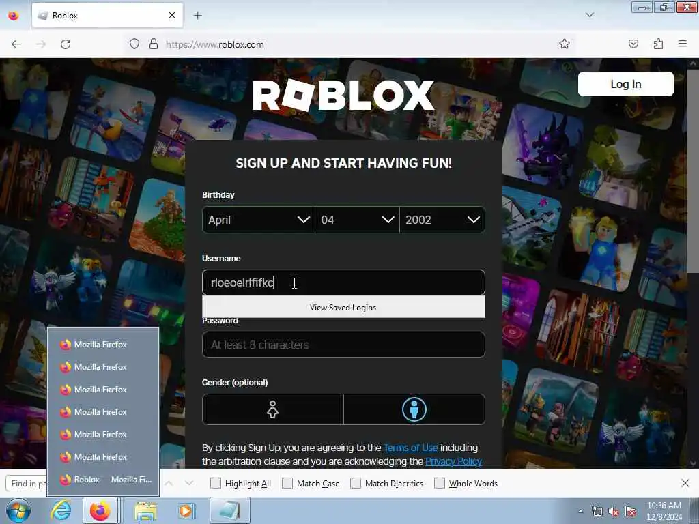Viewport: 699px width, 524px height.
Task: Open the birthday day dropdown showing 04
Action: tap(357, 220)
